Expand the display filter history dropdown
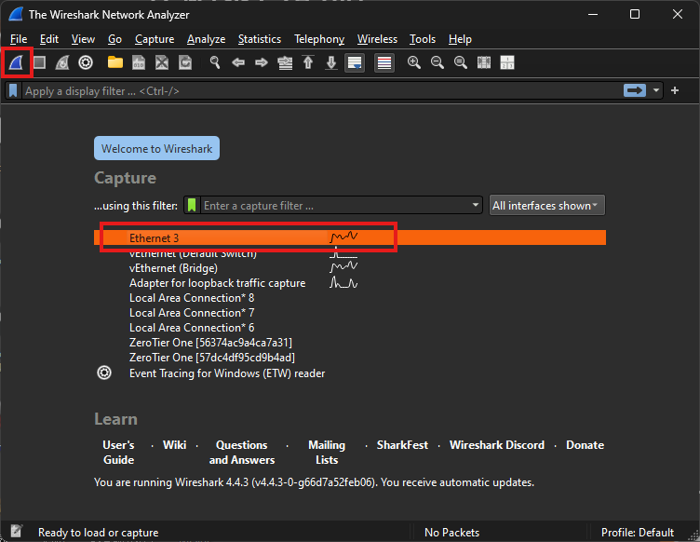 click(656, 90)
